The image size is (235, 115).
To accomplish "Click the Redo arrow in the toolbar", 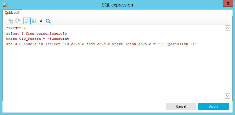I will pyautogui.click(x=18, y=21).
